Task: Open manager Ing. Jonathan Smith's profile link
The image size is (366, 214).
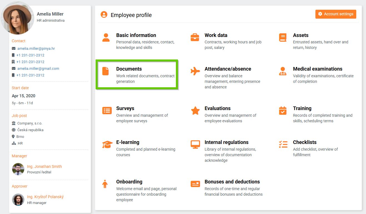Action: click(x=44, y=166)
